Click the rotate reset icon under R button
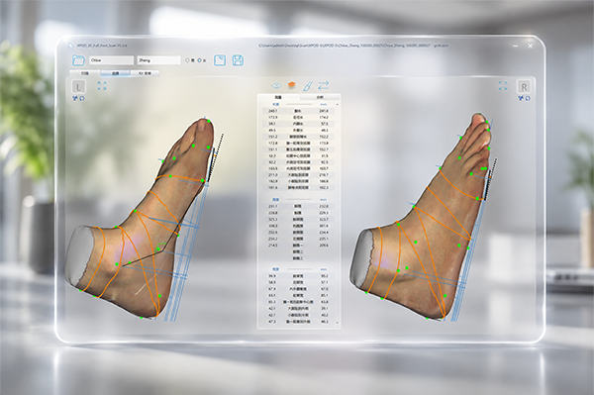 pyautogui.click(x=528, y=98)
